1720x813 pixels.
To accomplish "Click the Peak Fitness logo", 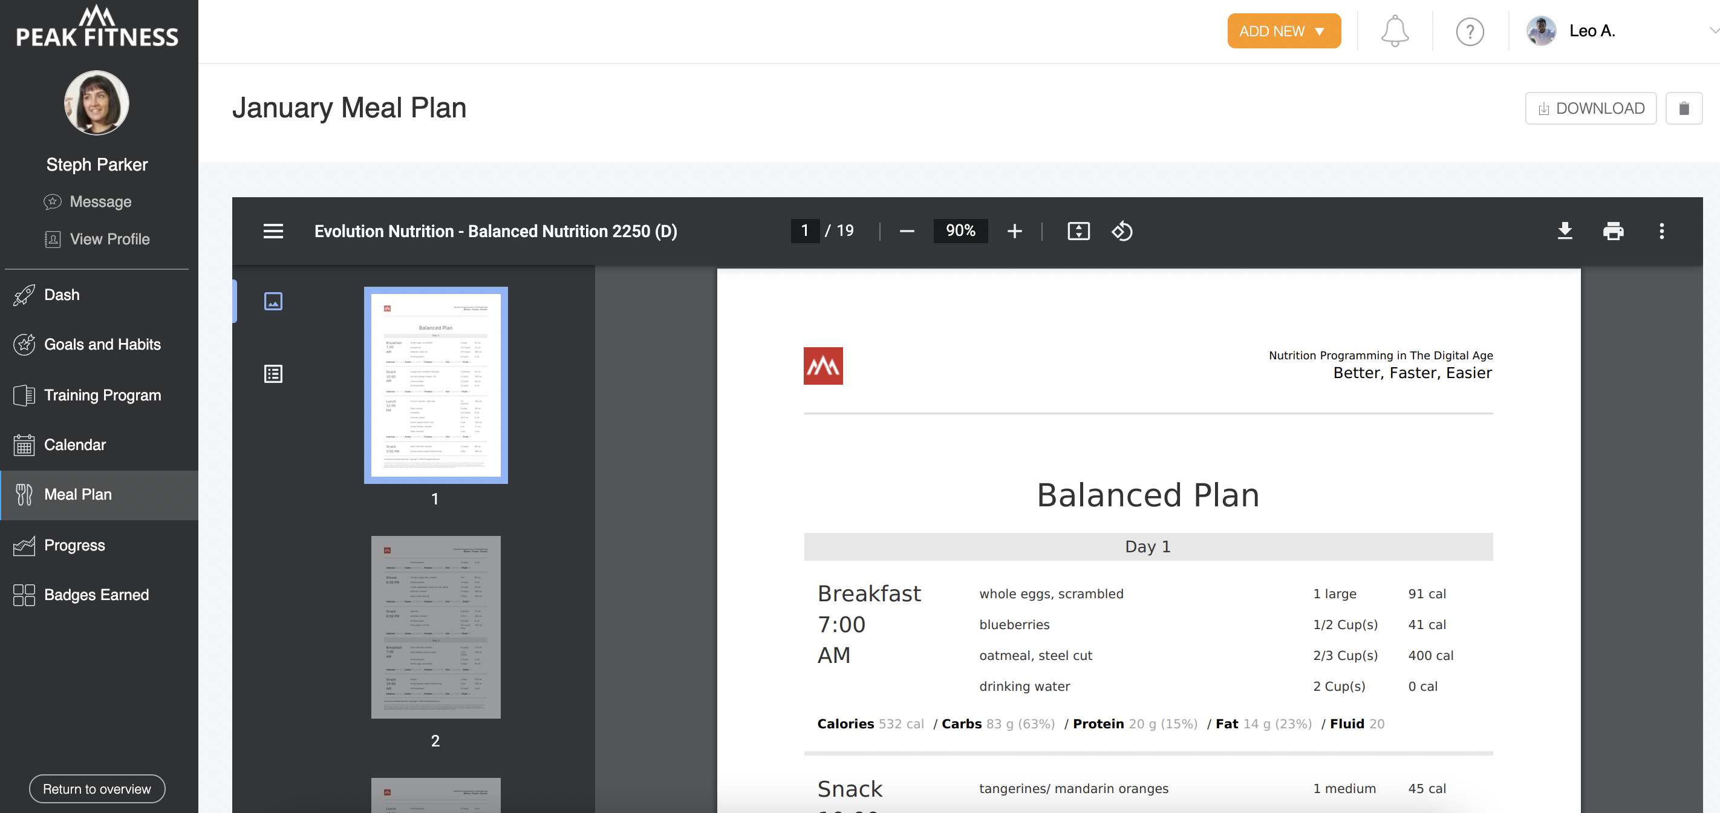I will pos(97,27).
